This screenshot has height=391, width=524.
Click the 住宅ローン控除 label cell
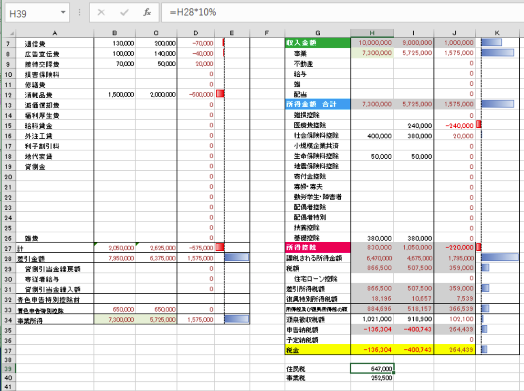click(x=318, y=278)
